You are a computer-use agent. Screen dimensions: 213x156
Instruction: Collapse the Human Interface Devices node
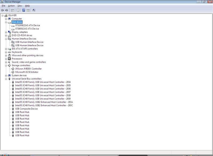tap(6, 39)
